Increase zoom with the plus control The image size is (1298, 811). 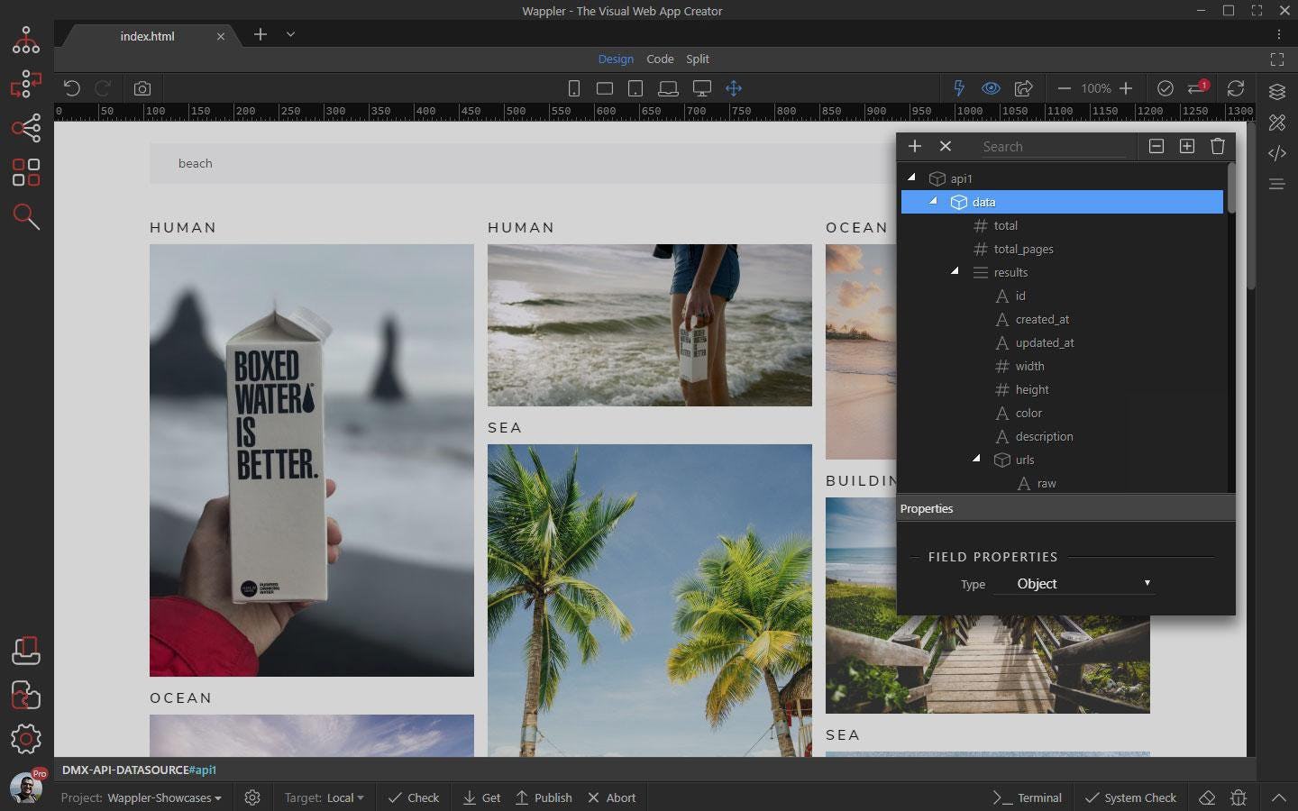coord(1126,88)
